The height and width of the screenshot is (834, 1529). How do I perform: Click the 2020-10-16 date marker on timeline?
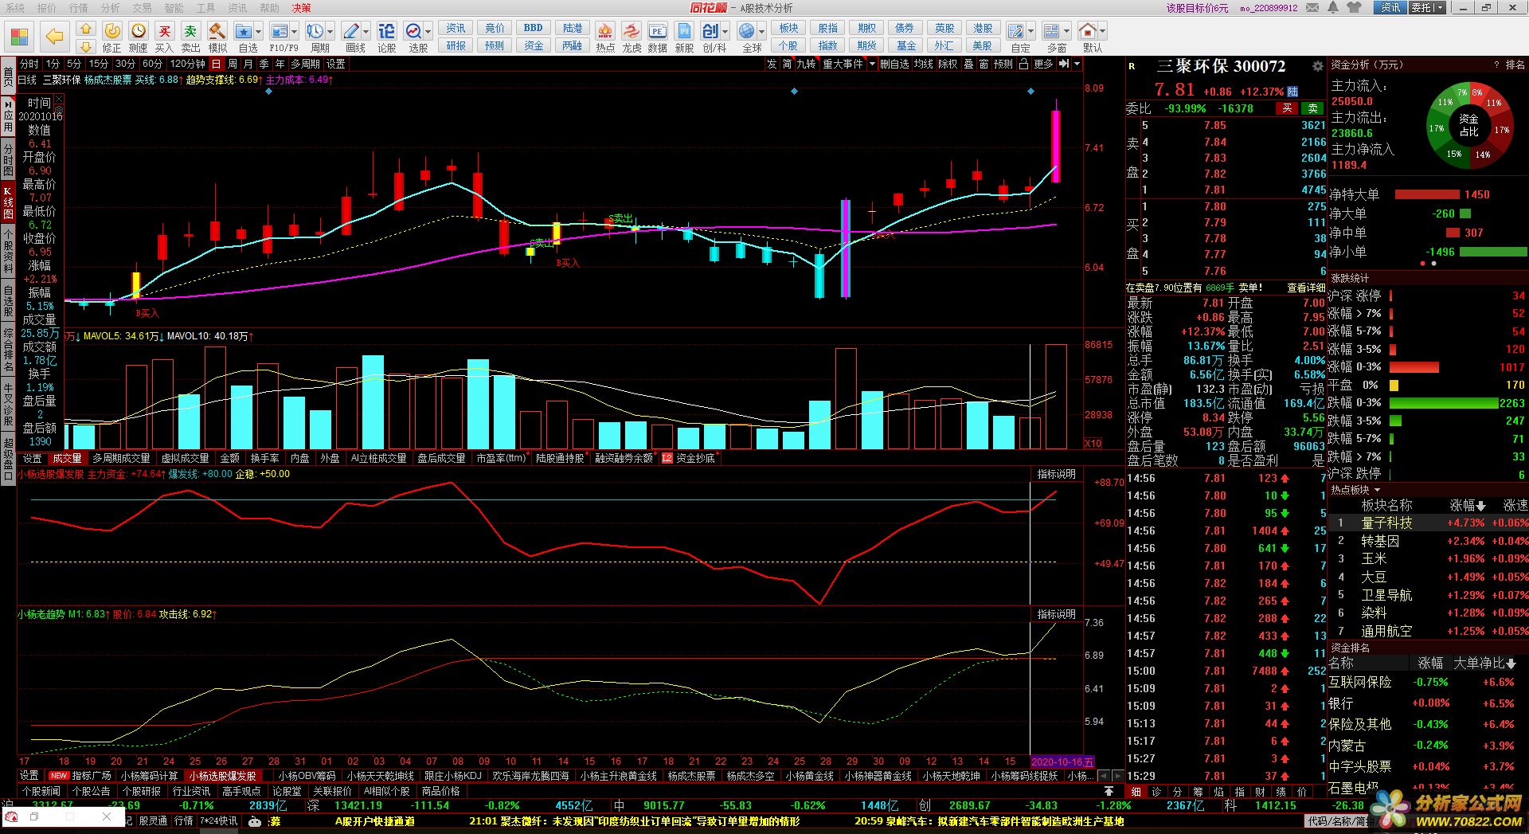(1062, 762)
